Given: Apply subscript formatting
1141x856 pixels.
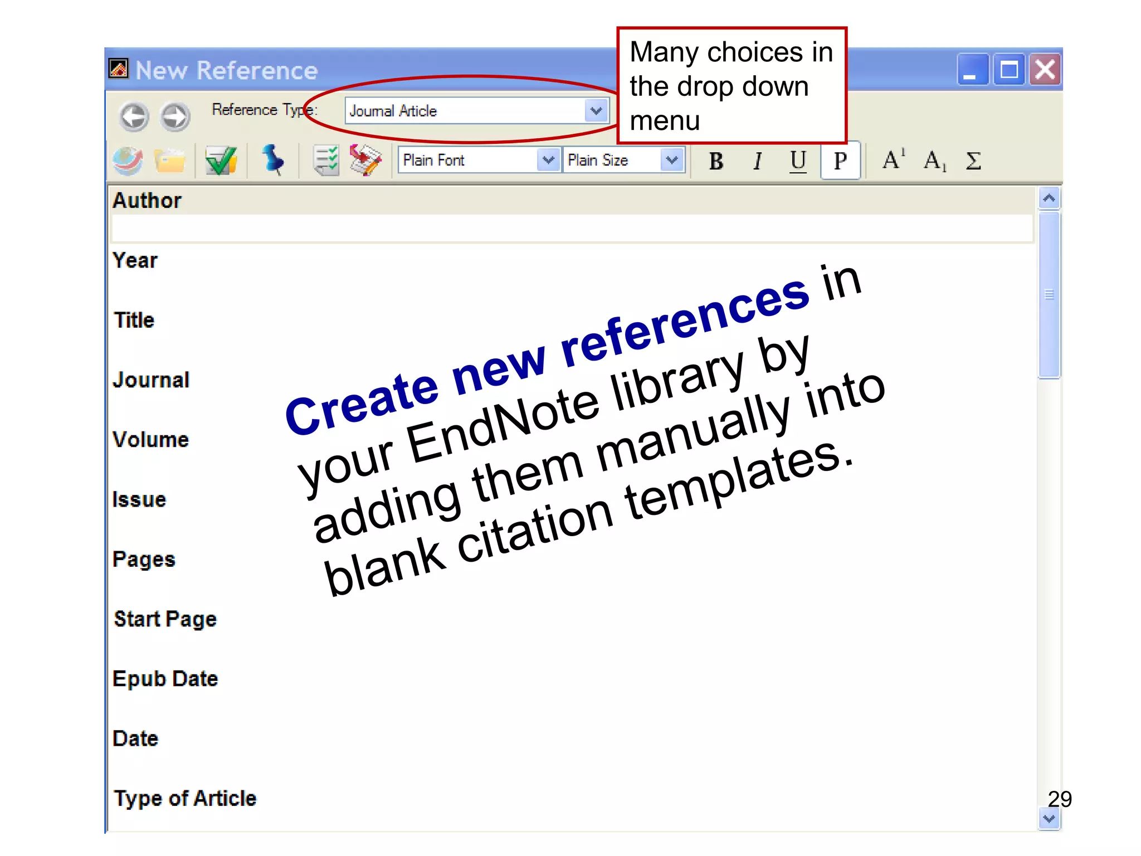Looking at the screenshot, I should (935, 162).
